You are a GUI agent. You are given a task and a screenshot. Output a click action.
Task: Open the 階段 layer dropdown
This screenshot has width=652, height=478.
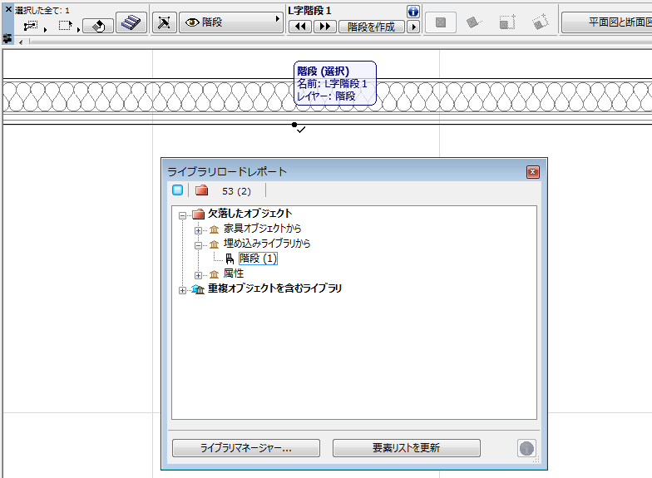[230, 22]
